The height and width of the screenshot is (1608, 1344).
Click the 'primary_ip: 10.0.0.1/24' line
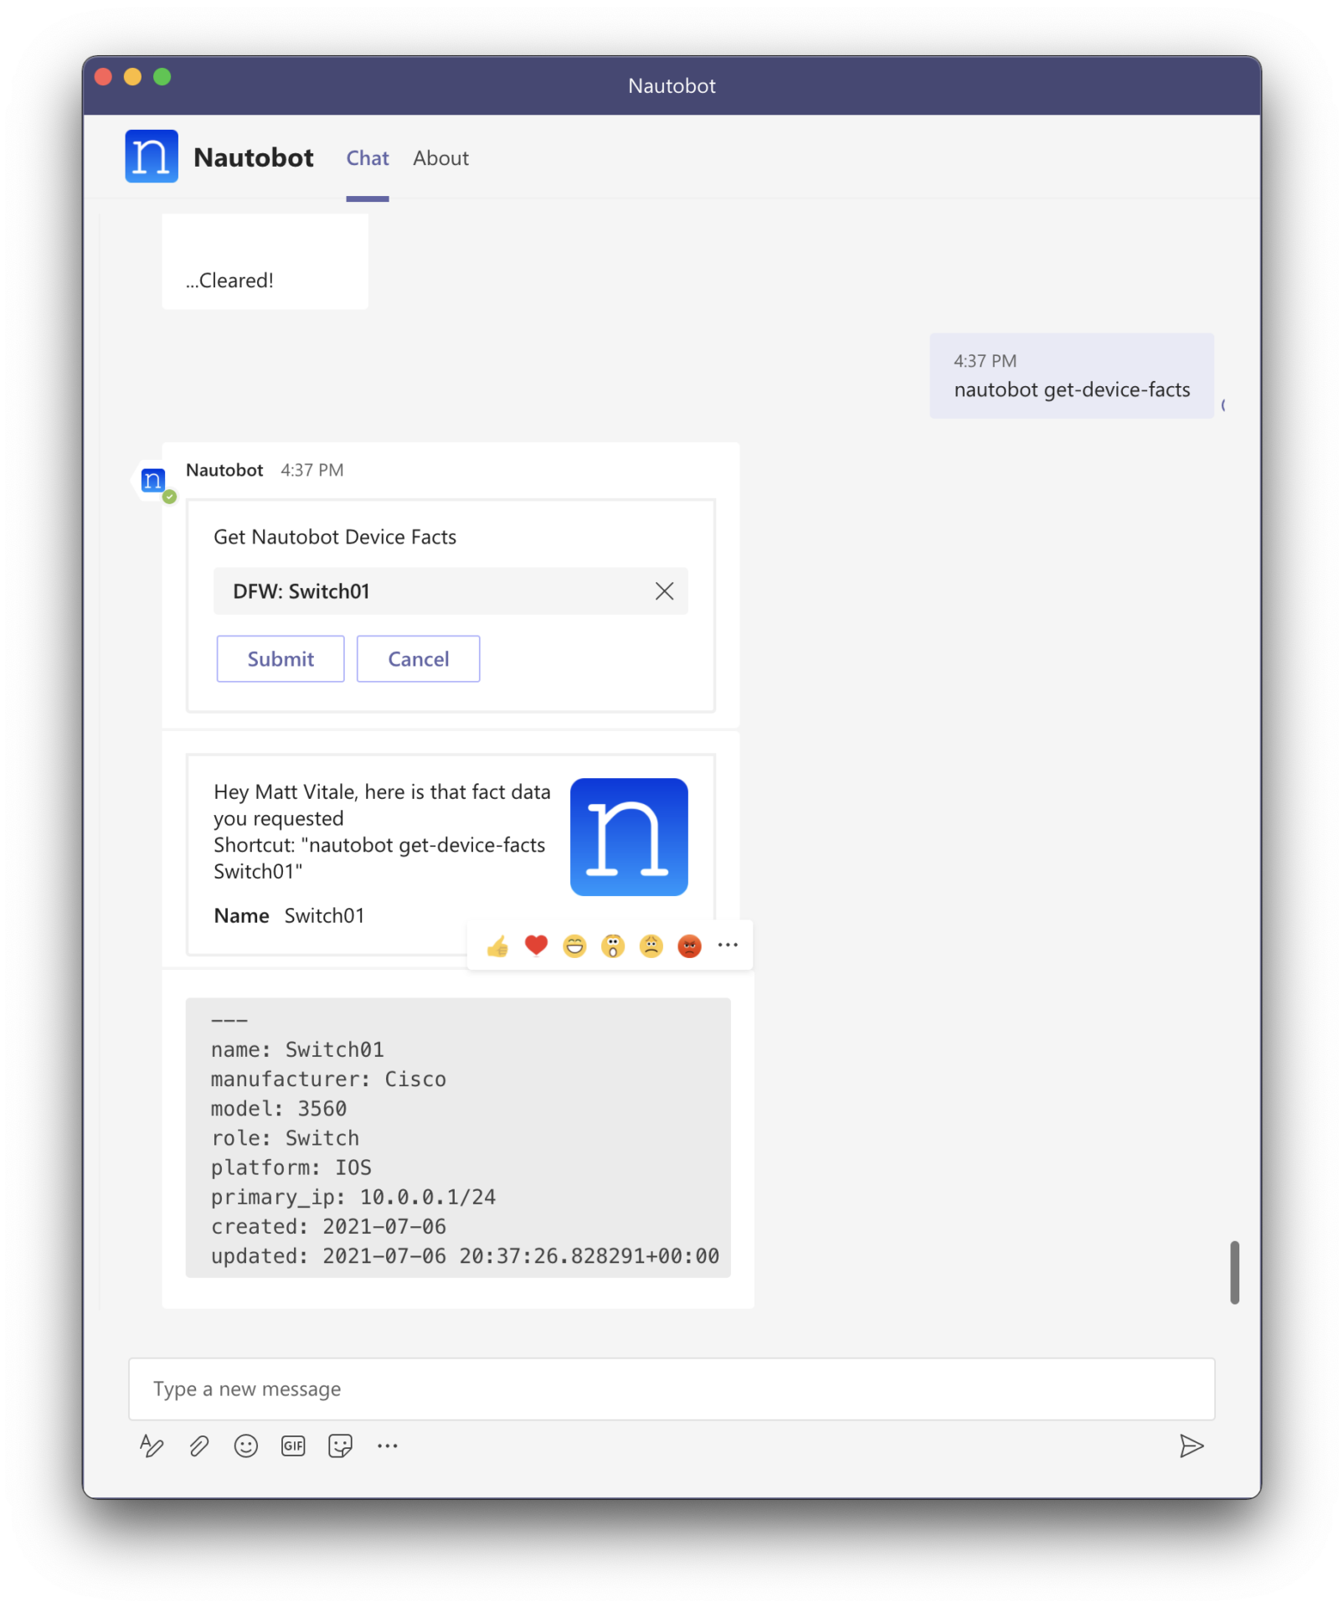(353, 1198)
